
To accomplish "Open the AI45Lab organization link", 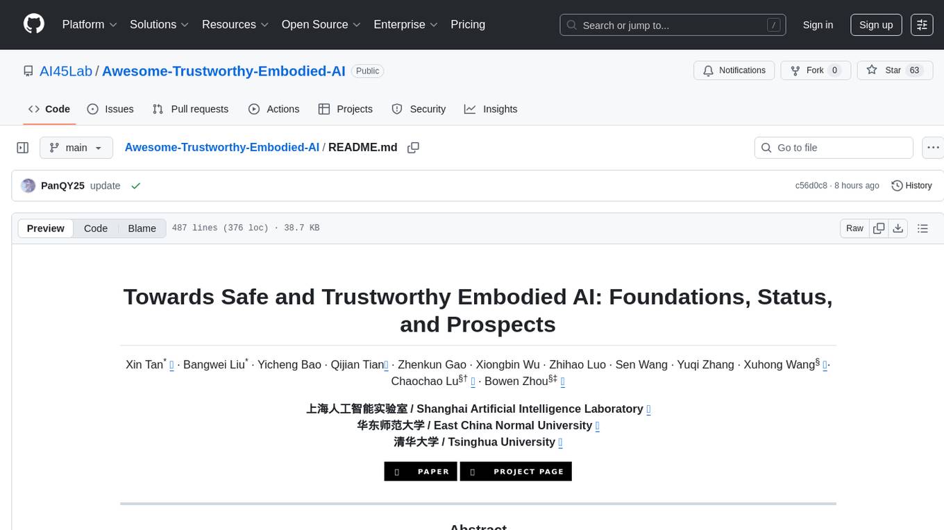I will 66,71.
